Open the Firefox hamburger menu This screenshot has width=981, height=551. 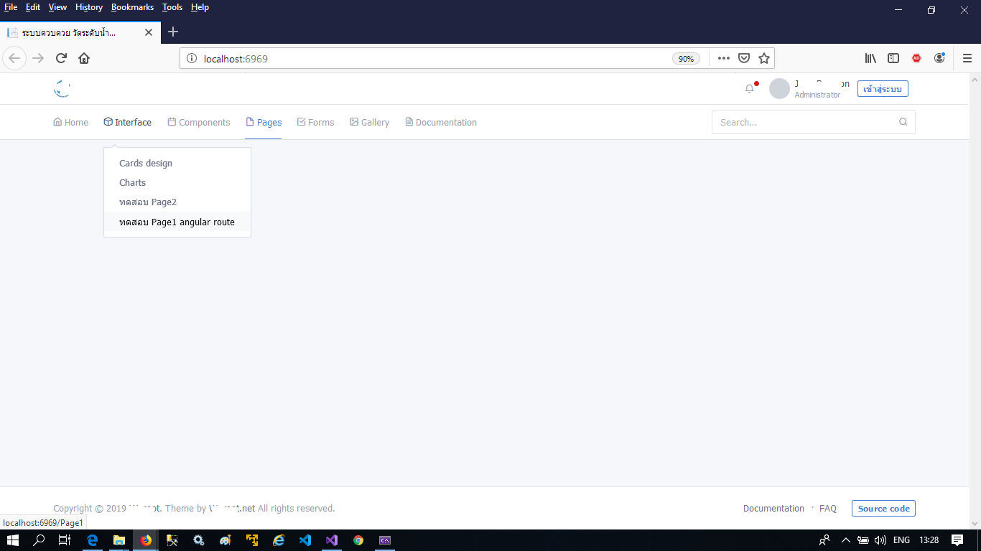click(967, 58)
